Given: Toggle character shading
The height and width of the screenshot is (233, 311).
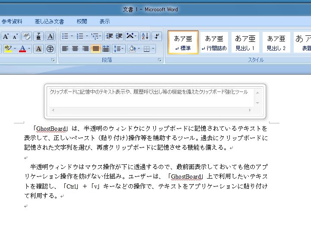Looking at the screenshot, I should (x=38, y=48).
